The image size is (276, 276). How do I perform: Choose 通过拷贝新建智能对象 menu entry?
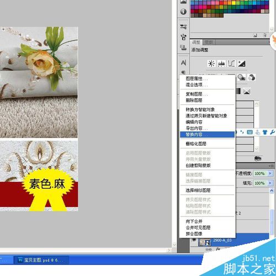coord(208,116)
